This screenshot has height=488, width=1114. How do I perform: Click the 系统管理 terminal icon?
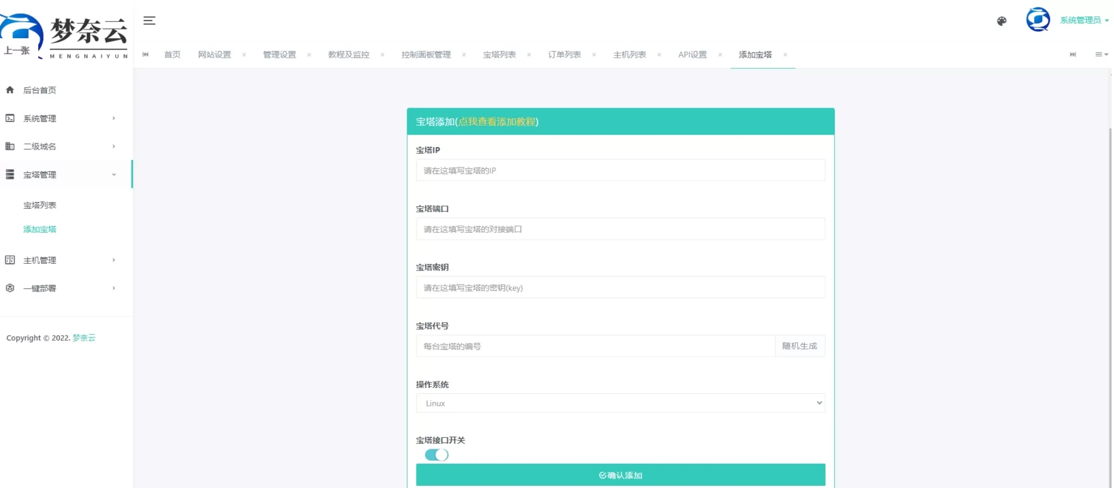10,118
